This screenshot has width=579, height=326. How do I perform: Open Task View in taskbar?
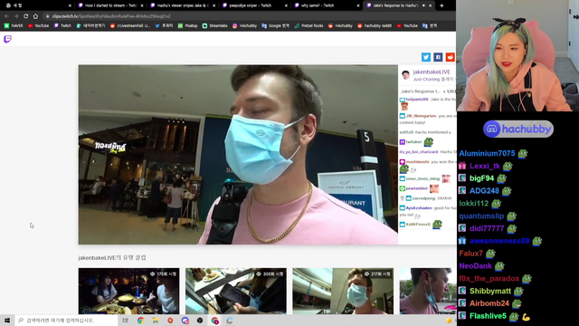(125, 321)
